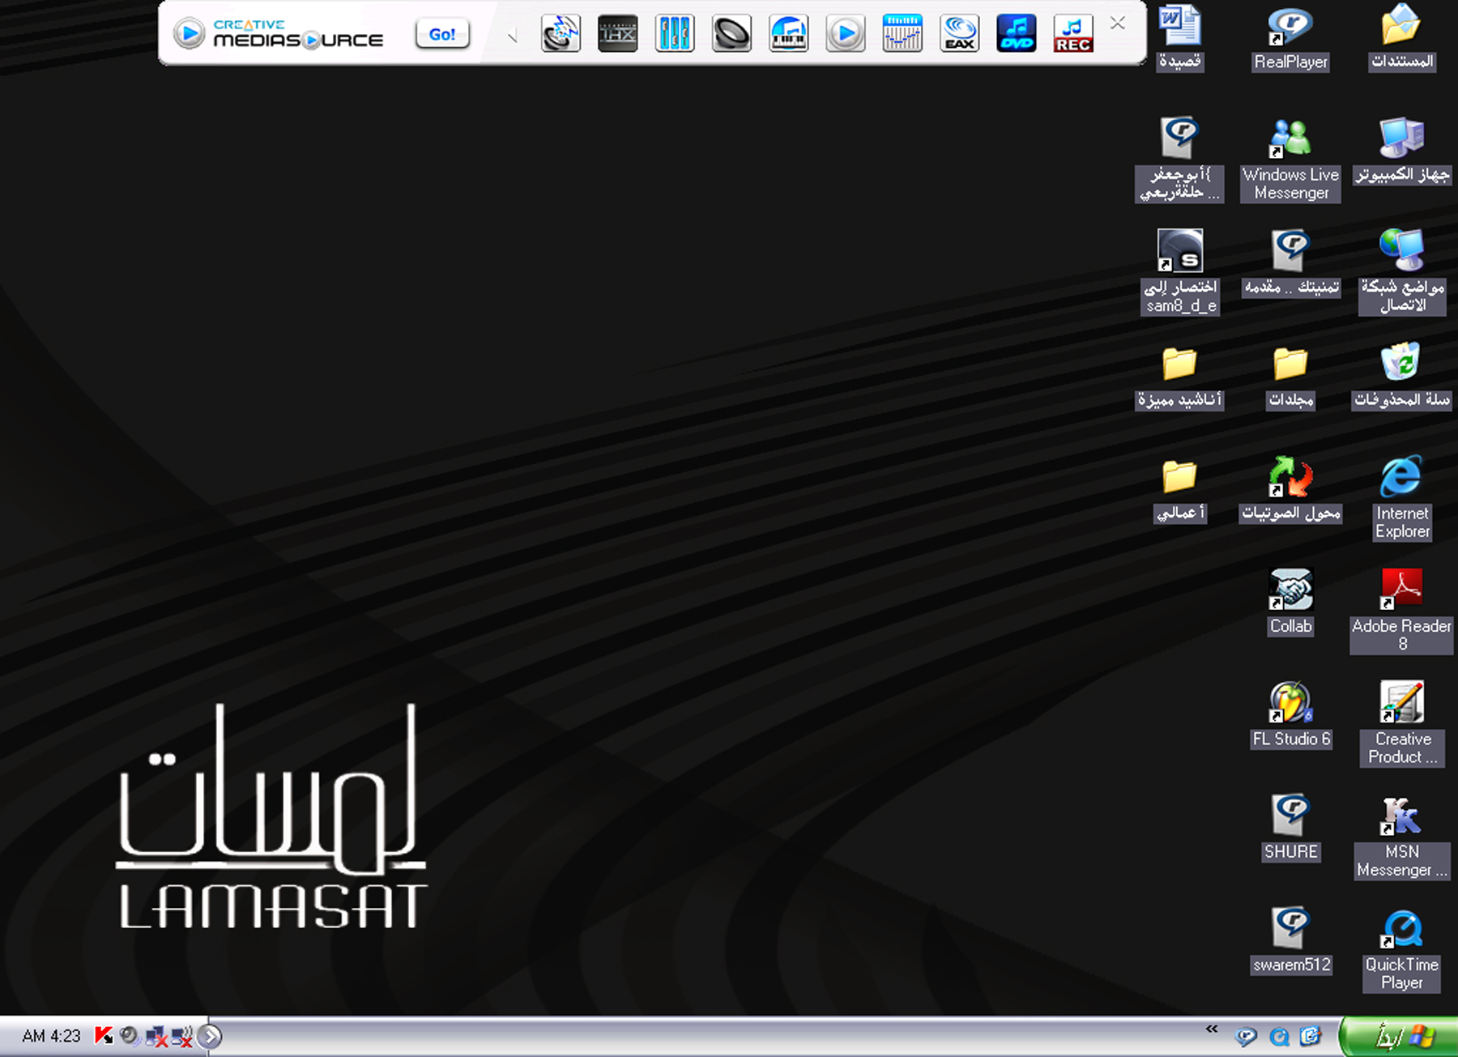The height and width of the screenshot is (1057, 1458).
Task: Open the Collab shortcut
Action: [1290, 603]
